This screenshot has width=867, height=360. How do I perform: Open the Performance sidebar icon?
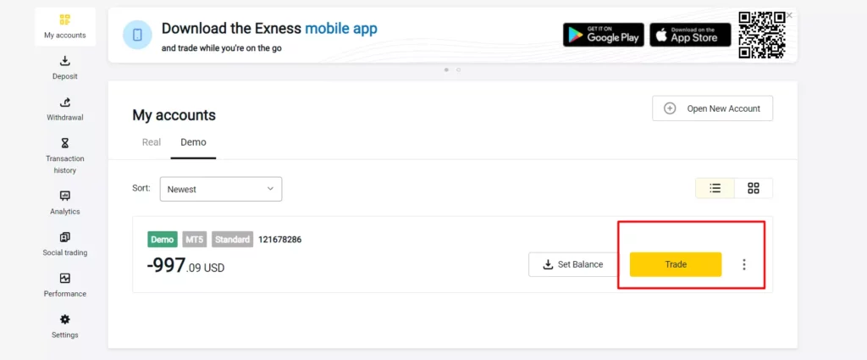coord(65,278)
